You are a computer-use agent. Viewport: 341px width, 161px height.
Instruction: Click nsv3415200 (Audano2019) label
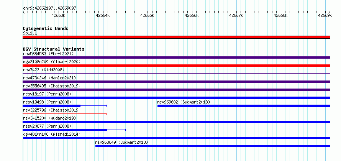[49, 118]
